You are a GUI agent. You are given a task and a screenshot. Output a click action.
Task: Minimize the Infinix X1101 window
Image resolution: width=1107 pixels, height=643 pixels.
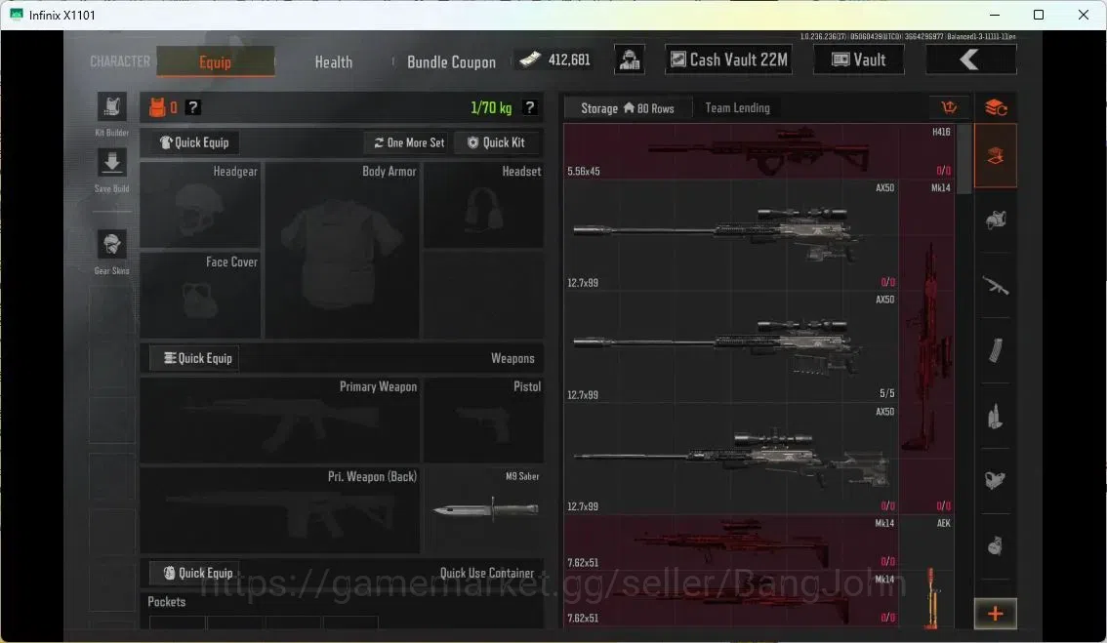click(x=995, y=15)
